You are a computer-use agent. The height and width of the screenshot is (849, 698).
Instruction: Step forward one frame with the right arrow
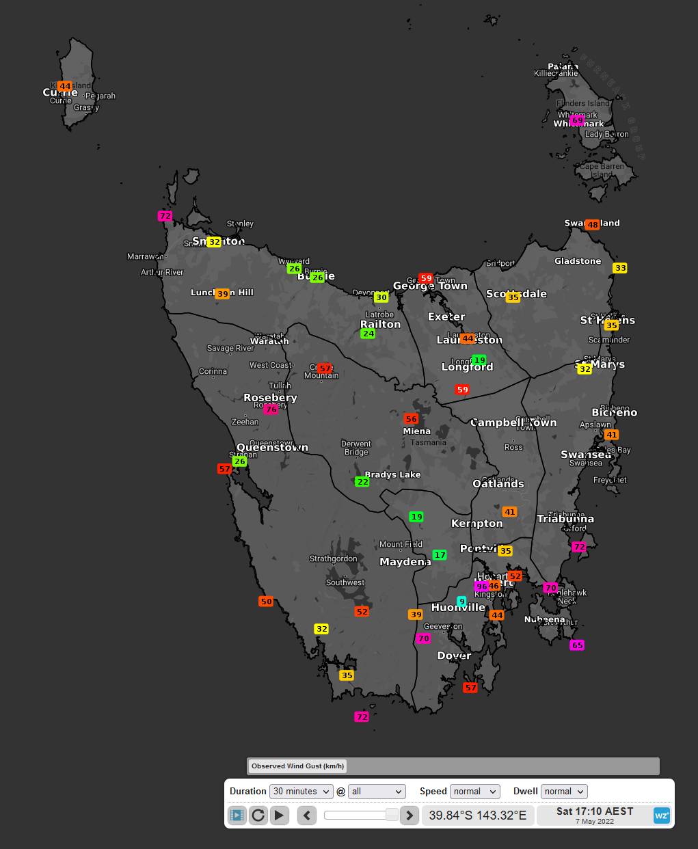pos(409,815)
